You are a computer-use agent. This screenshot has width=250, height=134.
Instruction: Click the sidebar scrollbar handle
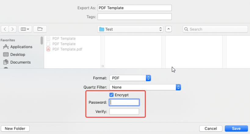pyautogui.click(x=42, y=40)
